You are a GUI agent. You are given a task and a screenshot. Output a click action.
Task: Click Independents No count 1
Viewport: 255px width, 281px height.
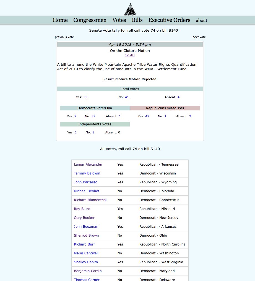click(x=93, y=132)
